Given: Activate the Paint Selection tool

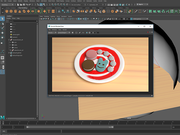Looking at the screenshot, I should coord(3,28).
